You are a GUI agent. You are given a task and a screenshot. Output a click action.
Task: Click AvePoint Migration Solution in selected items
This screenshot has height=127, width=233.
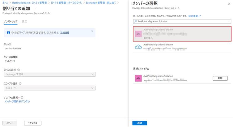(x=158, y=76)
